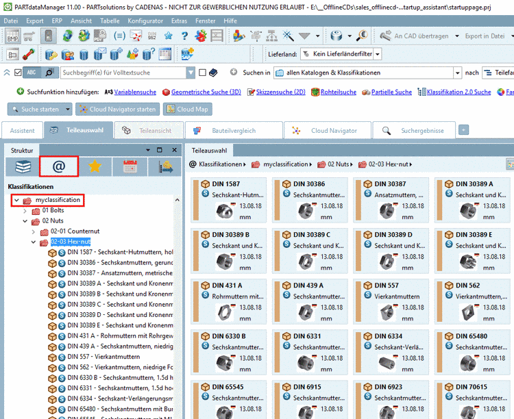Open the catalogs stack icon in Struktur

(23, 167)
